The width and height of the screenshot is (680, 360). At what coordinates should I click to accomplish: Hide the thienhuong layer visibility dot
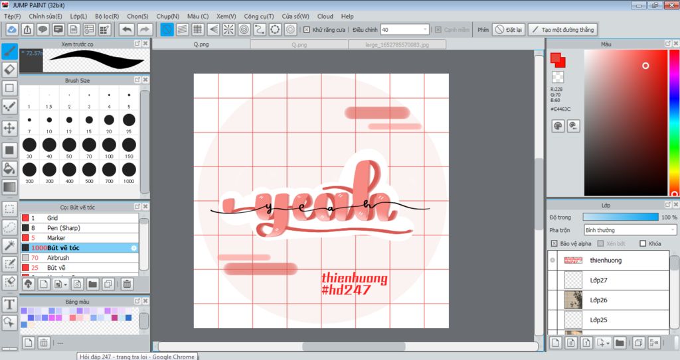pos(552,261)
